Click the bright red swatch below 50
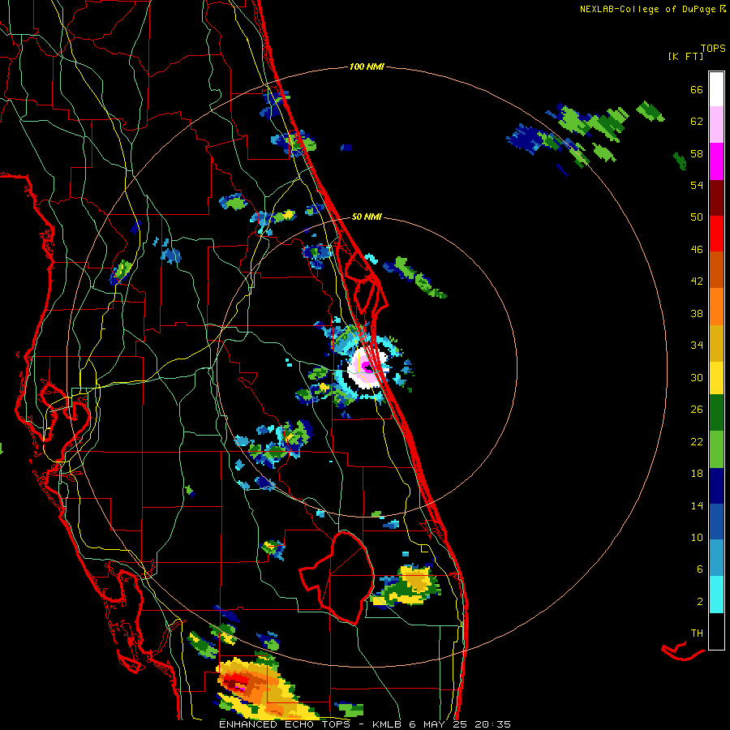The width and height of the screenshot is (730, 730). tap(716, 234)
